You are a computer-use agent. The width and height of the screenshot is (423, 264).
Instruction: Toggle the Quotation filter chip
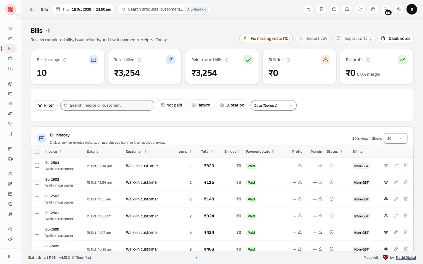[232, 105]
